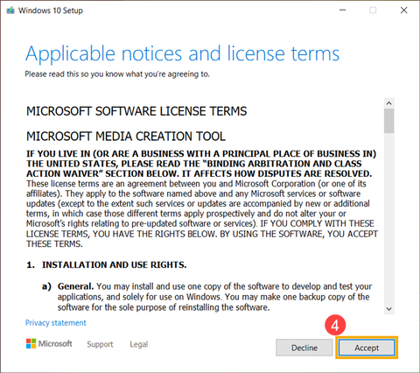Minimize the Windows 10 Setup window
Viewport: 420px width, 373px height.
tap(343, 11)
